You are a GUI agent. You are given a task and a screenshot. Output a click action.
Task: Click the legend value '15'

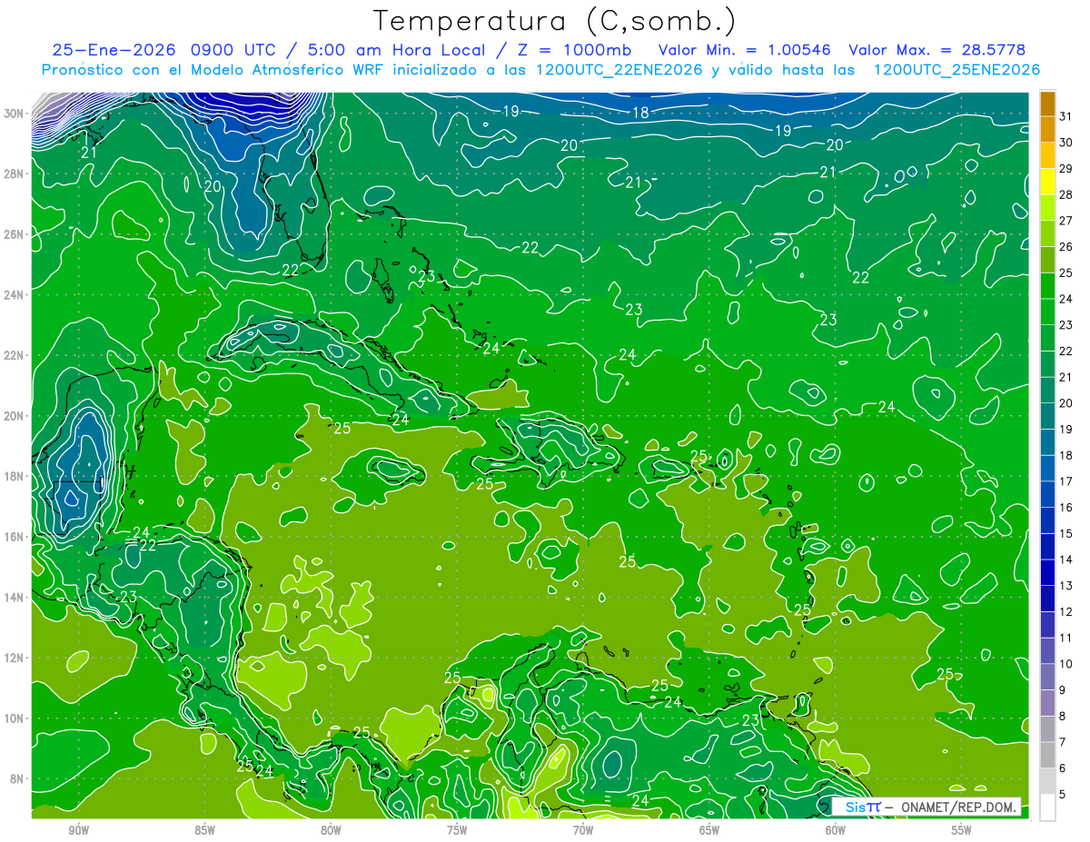tap(1065, 533)
